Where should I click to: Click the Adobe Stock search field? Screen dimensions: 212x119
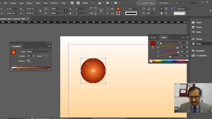[x=186, y=3]
